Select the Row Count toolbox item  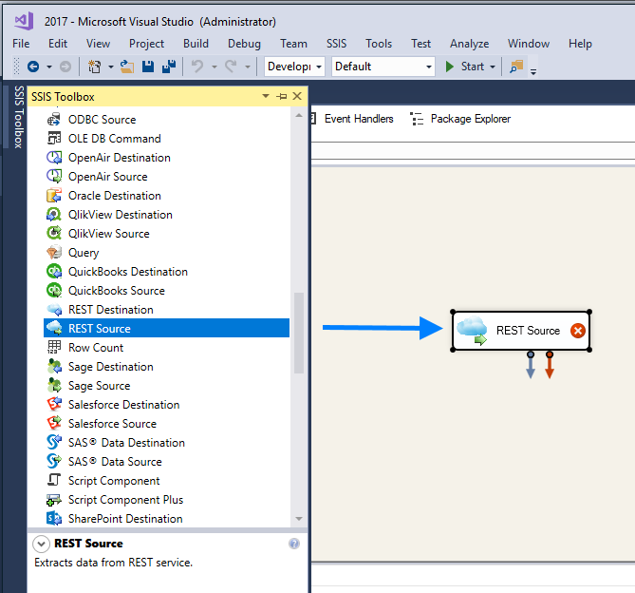95,348
